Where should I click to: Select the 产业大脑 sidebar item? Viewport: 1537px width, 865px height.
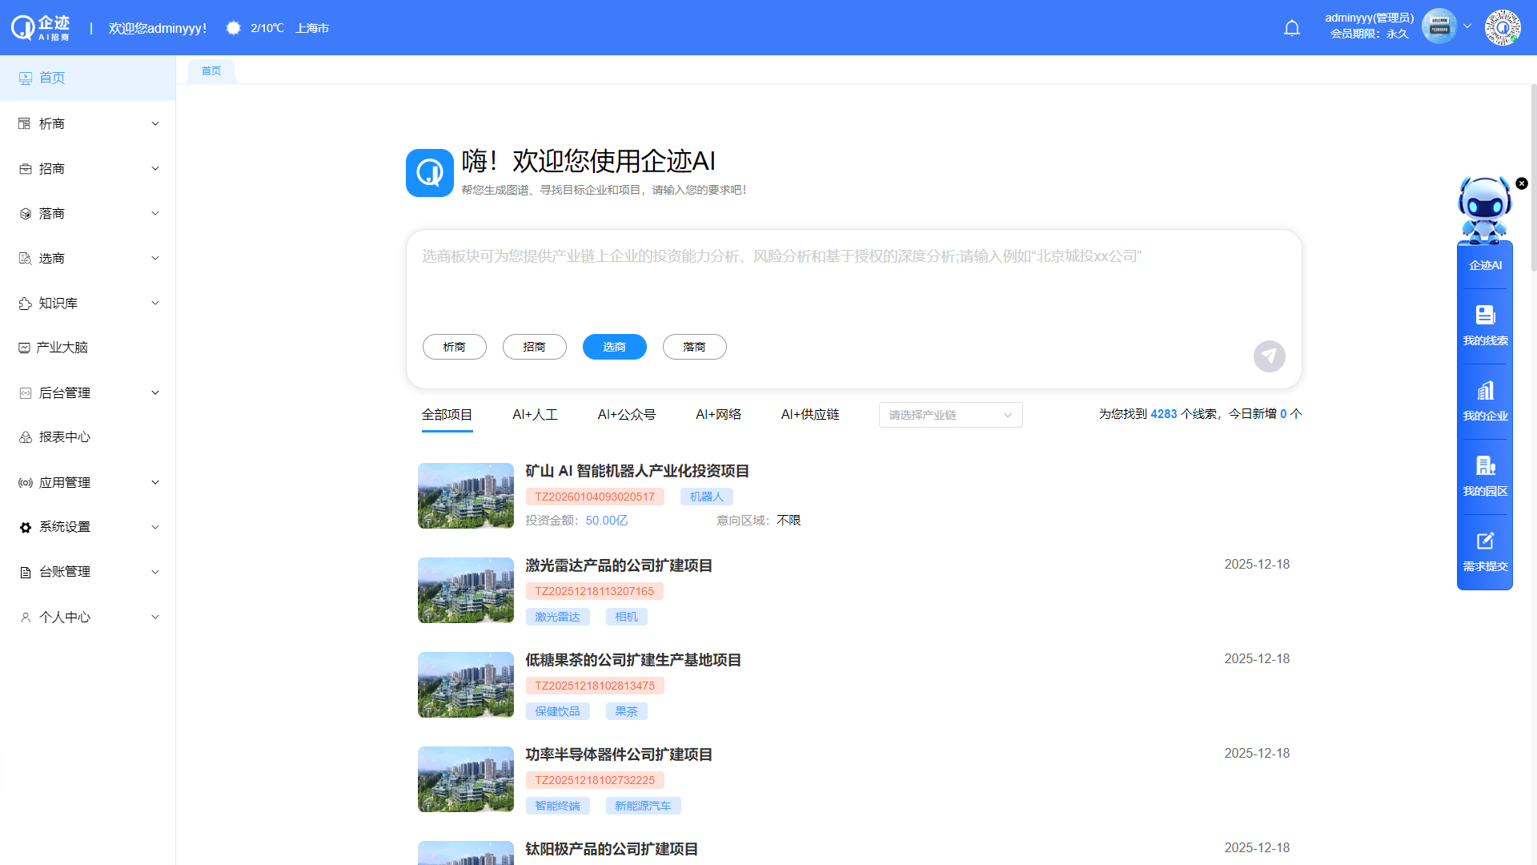[62, 347]
